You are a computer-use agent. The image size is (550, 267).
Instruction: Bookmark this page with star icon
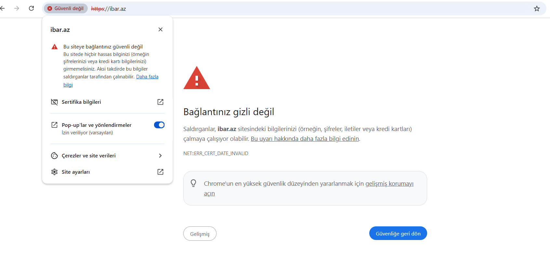pos(537,9)
